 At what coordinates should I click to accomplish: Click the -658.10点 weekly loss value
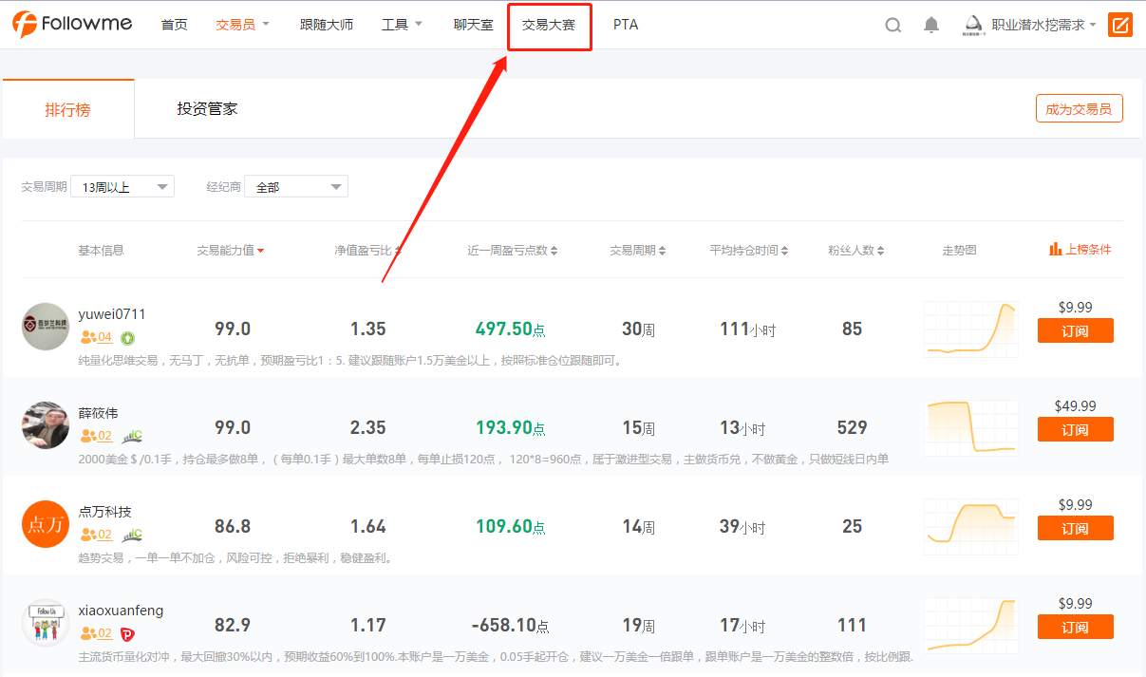(511, 626)
